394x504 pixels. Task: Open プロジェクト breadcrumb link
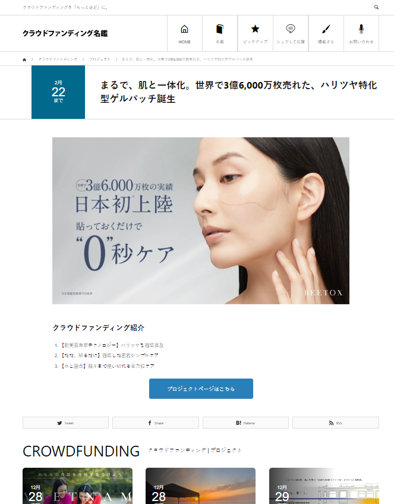tap(100, 59)
